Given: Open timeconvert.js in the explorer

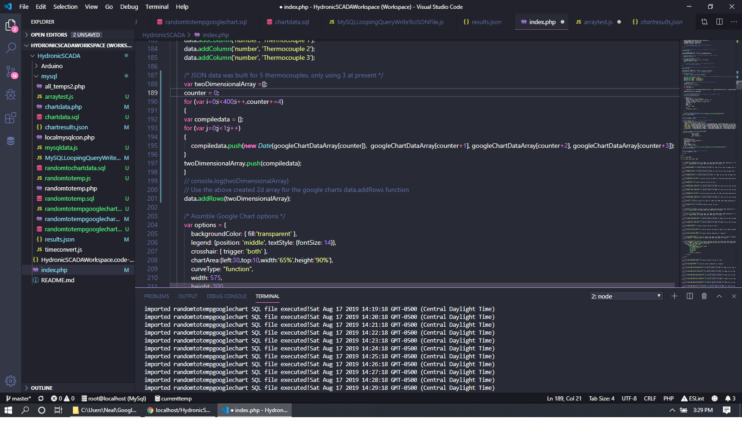Looking at the screenshot, I should click(x=78, y=249).
